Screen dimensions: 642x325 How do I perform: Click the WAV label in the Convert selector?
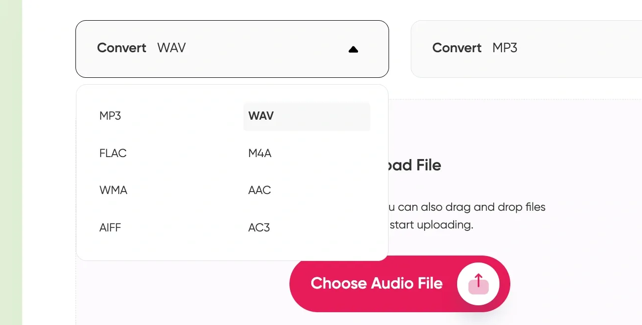[x=171, y=48]
